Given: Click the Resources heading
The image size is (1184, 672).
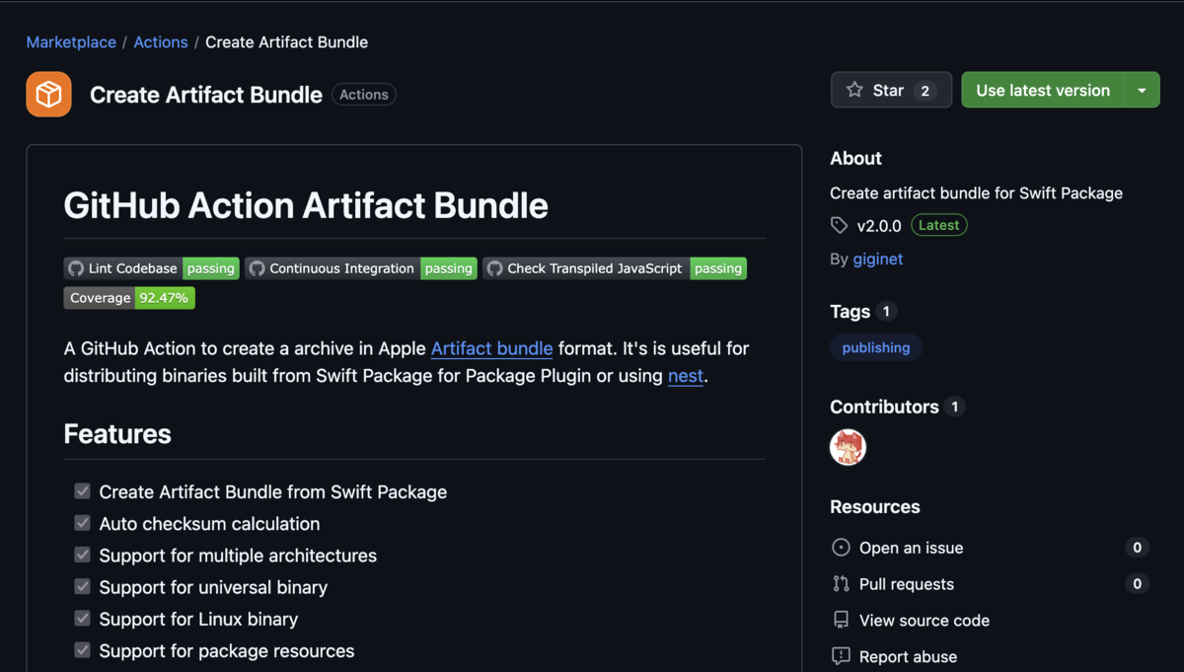Looking at the screenshot, I should [x=875, y=506].
